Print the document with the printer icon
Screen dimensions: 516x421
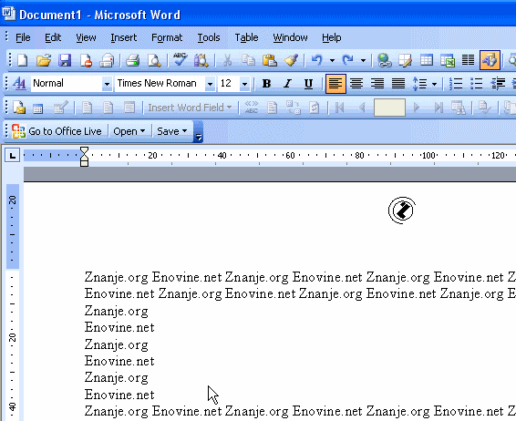(x=133, y=60)
